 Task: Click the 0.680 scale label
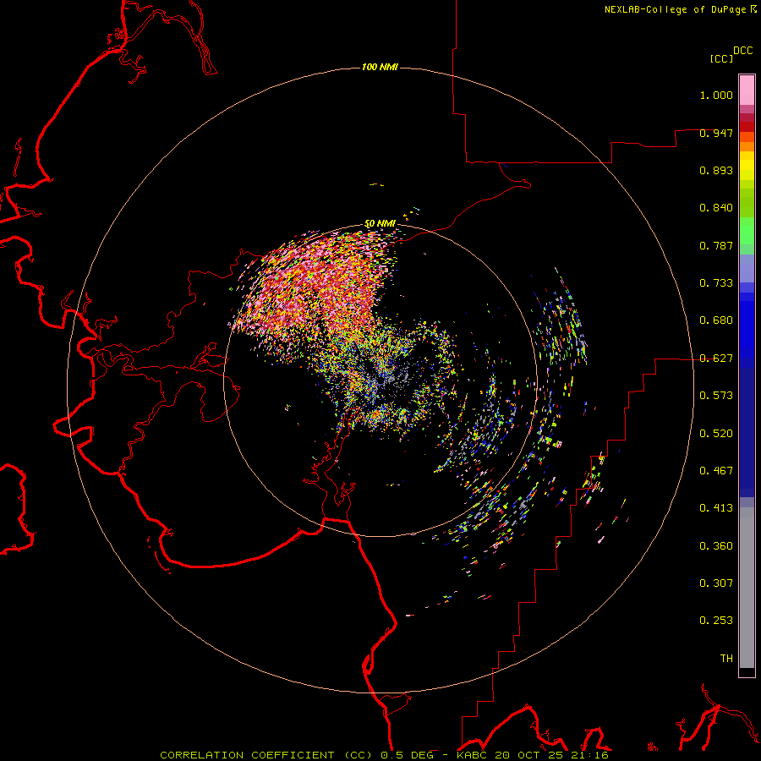point(716,320)
